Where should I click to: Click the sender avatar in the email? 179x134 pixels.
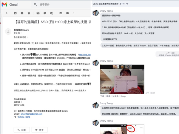click(x=8, y=32)
